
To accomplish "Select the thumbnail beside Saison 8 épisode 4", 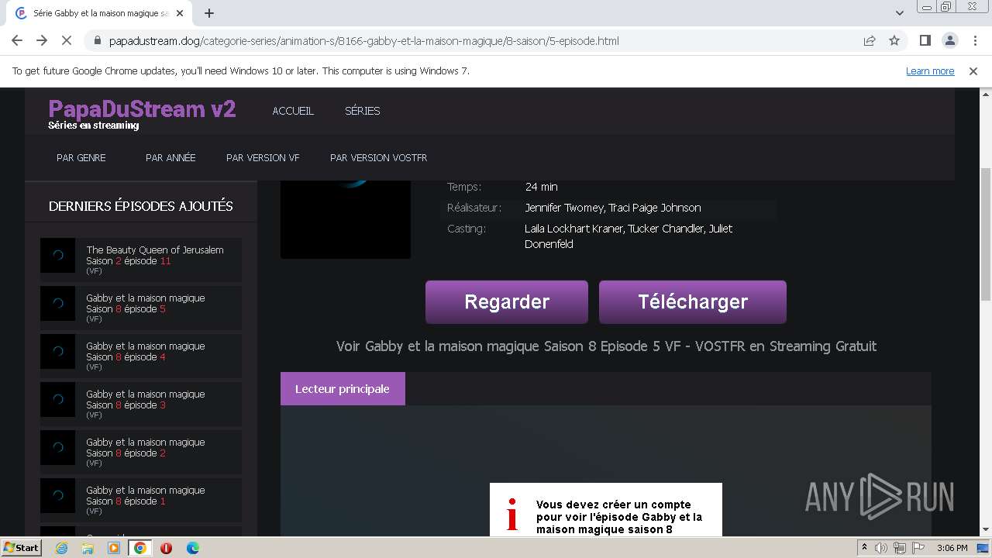I will click(58, 351).
